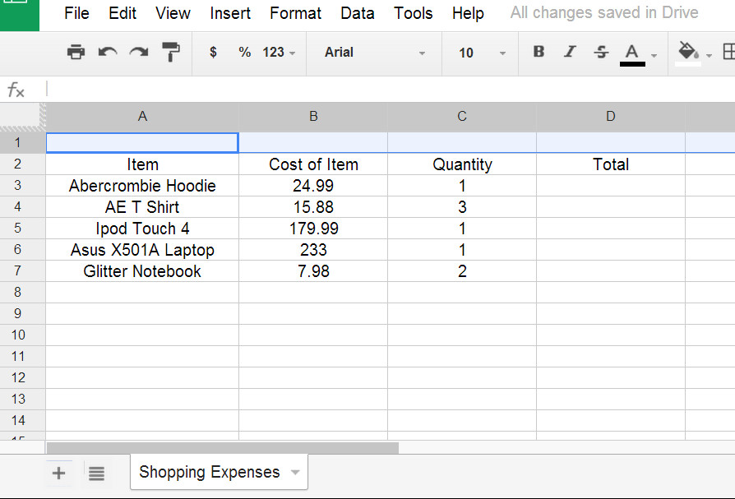Click the select-all corner box
The image size is (735, 499).
click(22, 117)
